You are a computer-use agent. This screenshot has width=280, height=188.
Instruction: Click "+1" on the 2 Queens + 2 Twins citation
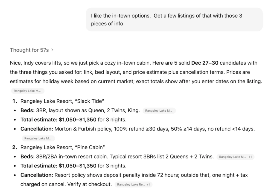(x=250, y=157)
